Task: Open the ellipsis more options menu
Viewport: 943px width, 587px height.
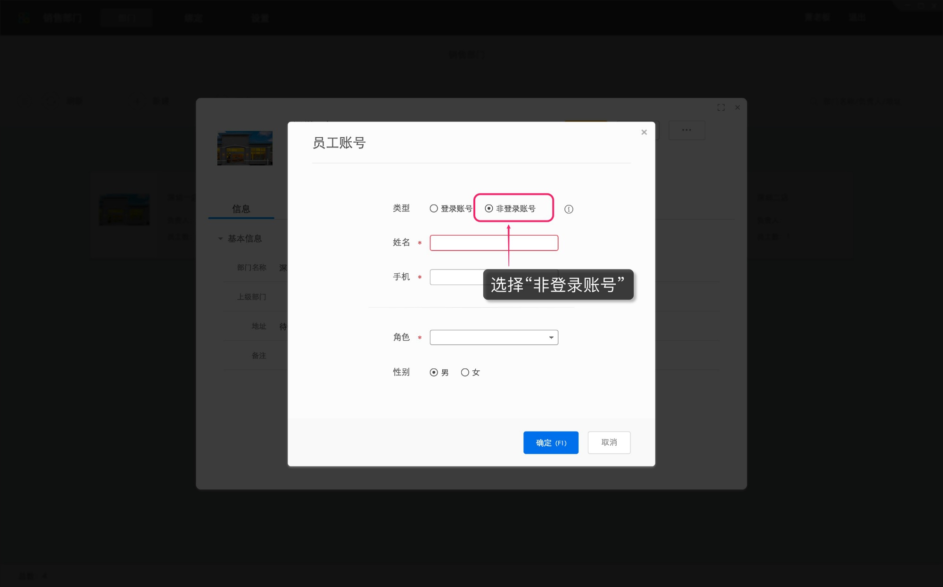Action: coord(687,130)
